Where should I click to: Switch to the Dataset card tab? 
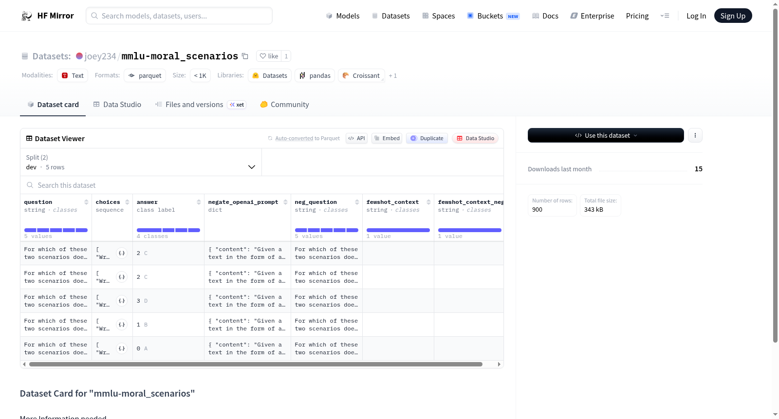point(53,104)
